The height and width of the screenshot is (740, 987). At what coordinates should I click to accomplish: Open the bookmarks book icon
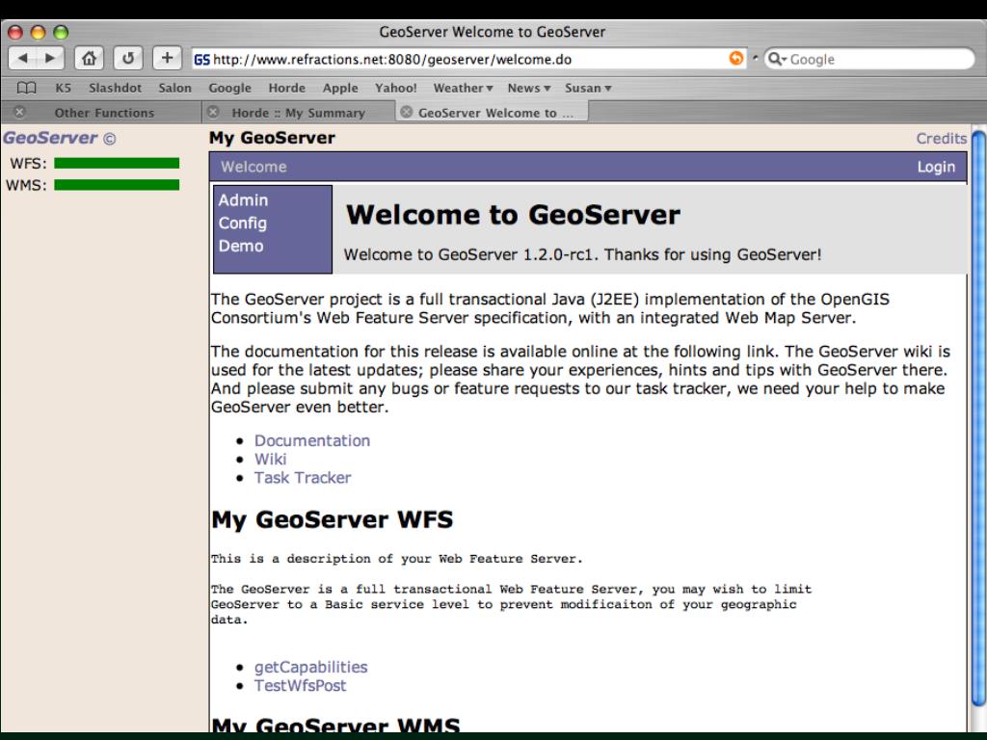pyautogui.click(x=26, y=88)
